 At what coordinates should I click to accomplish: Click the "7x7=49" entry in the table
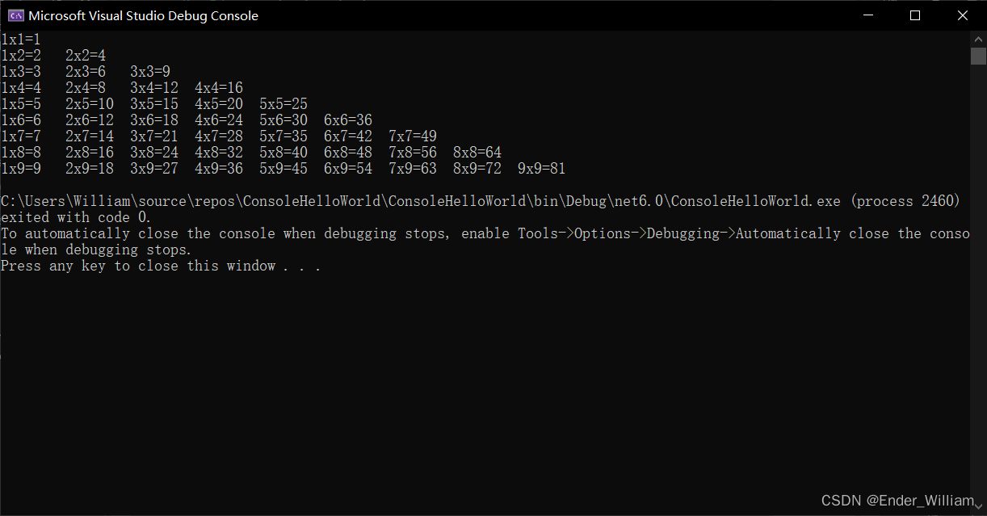click(x=412, y=136)
